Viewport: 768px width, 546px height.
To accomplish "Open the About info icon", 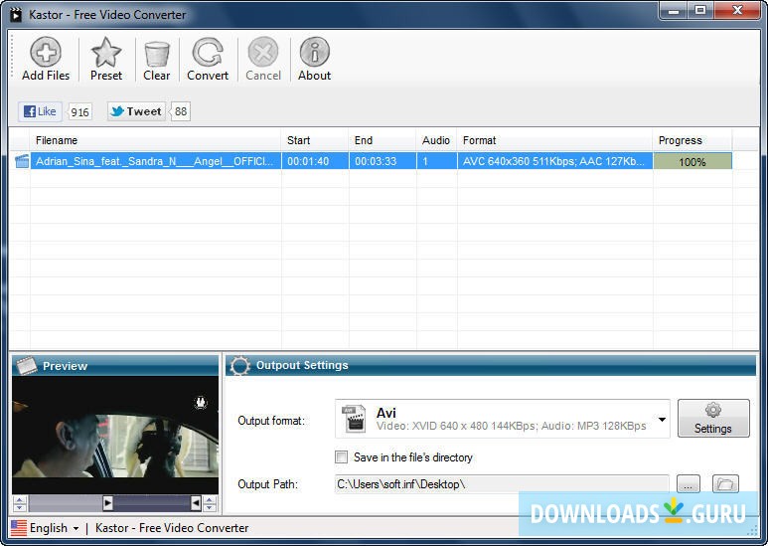I will pyautogui.click(x=314, y=52).
